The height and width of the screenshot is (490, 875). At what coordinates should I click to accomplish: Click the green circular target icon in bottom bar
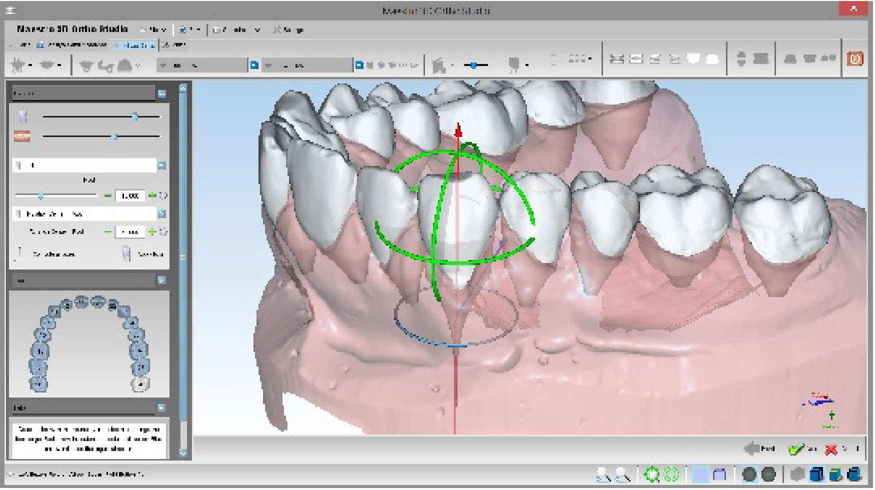point(651,473)
